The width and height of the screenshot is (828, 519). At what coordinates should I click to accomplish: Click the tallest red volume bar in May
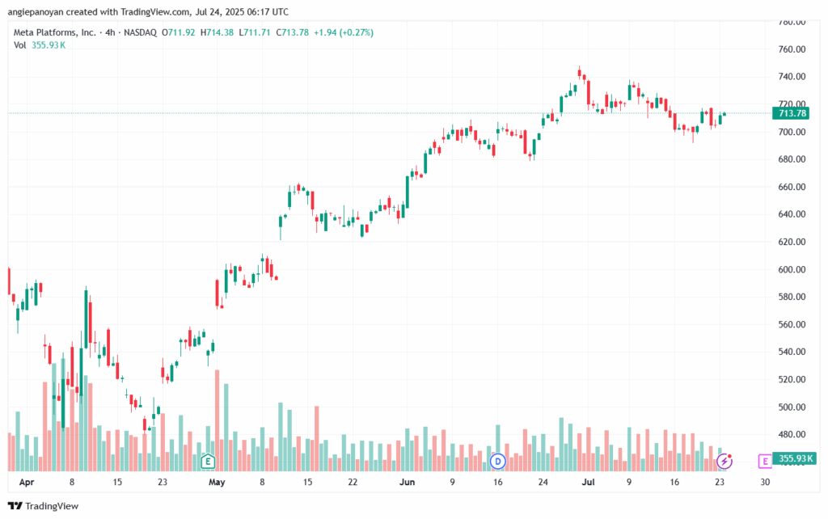217,421
